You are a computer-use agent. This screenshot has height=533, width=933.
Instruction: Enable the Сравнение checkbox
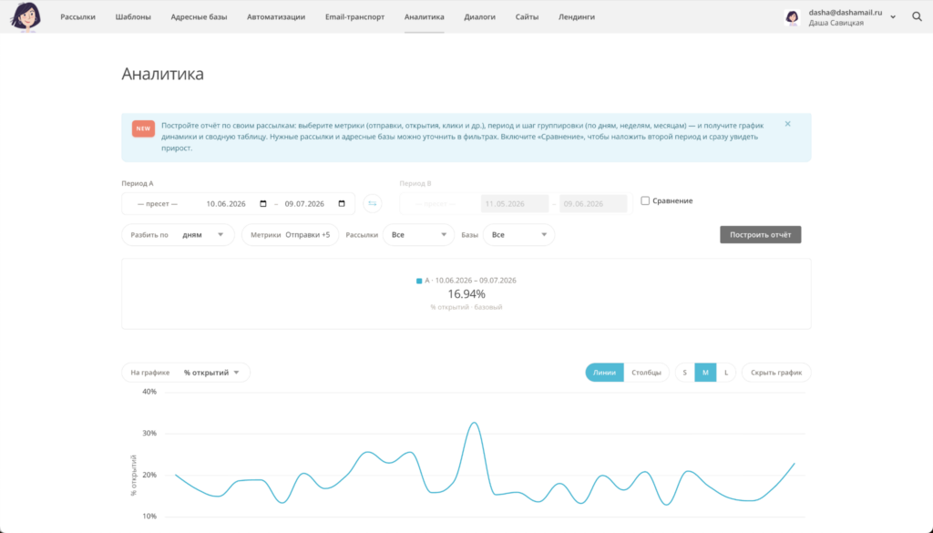(x=645, y=200)
